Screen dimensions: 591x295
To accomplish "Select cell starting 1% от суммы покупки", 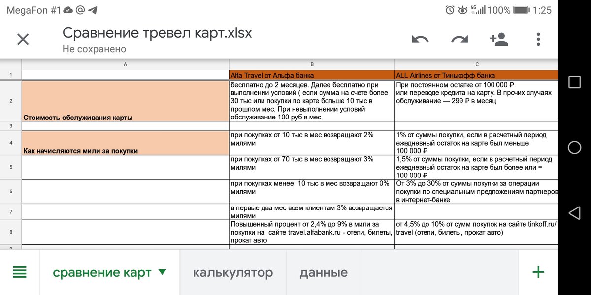I will point(477,143).
